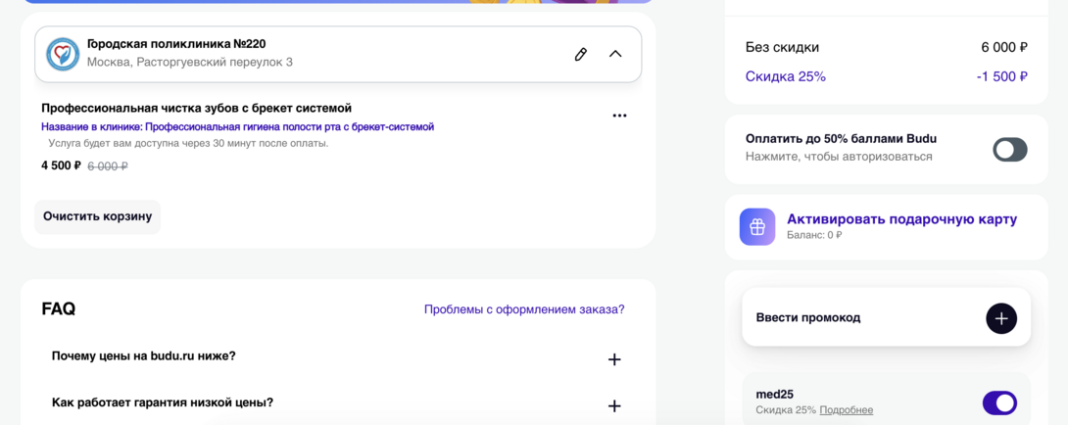Click the Ввести промокод field
Screen dimensions: 1068x425
point(862,317)
